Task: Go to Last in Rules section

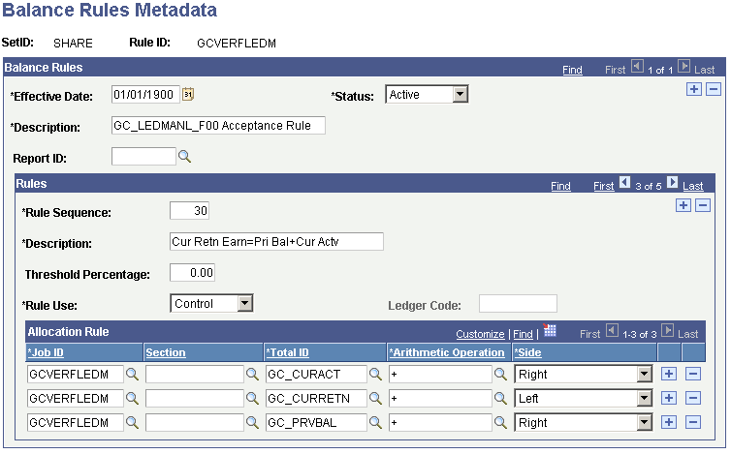Action: pyautogui.click(x=693, y=186)
